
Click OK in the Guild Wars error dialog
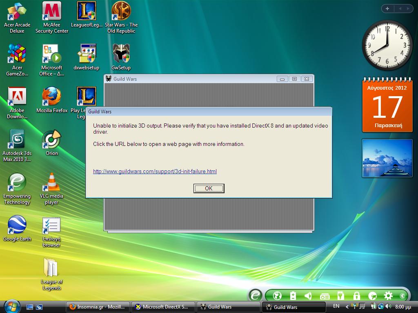click(209, 188)
